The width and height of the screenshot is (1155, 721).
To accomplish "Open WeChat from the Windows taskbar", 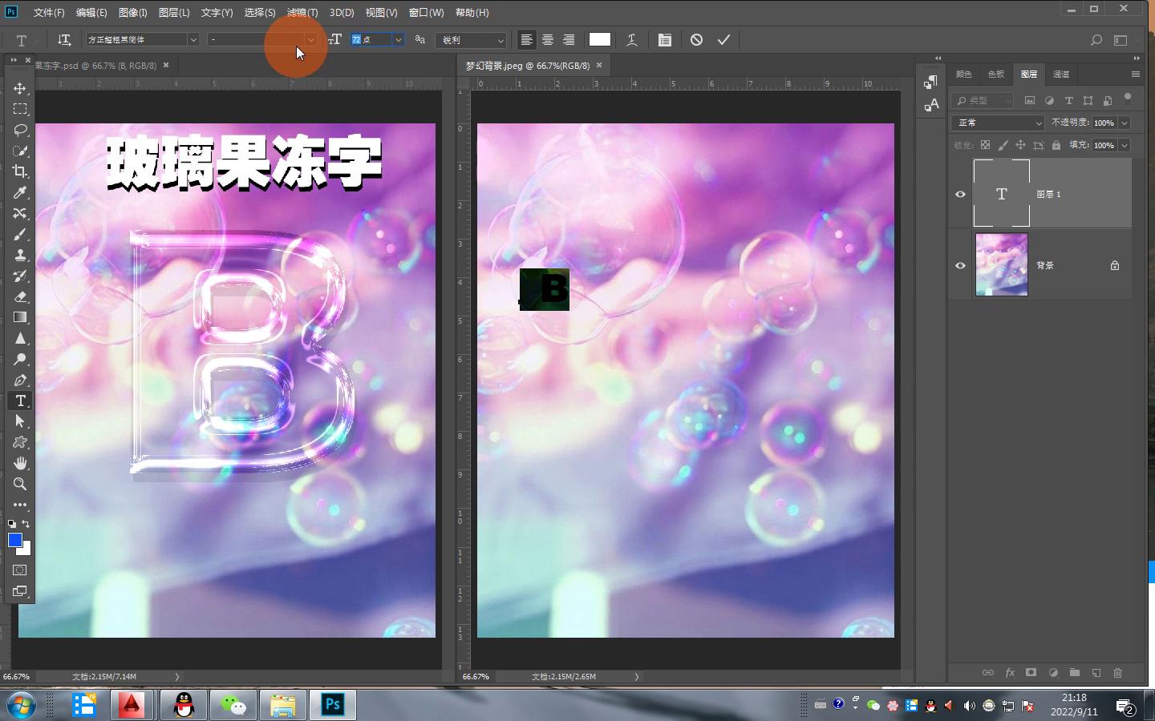I will pyautogui.click(x=233, y=705).
